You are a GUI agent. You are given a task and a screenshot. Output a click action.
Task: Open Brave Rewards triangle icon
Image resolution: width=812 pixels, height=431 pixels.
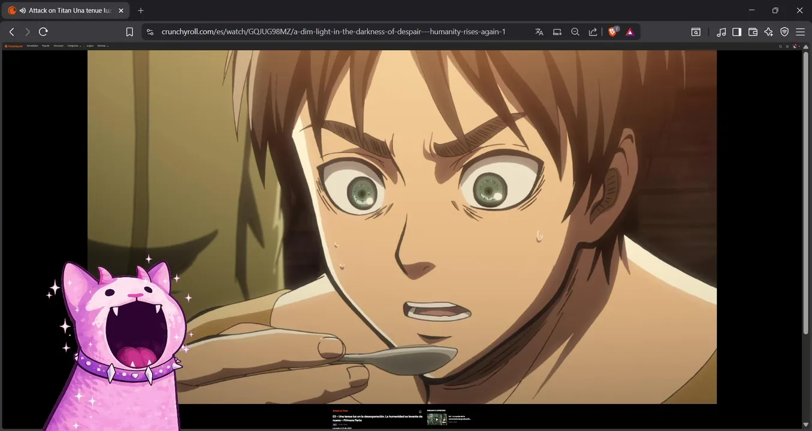click(x=630, y=32)
